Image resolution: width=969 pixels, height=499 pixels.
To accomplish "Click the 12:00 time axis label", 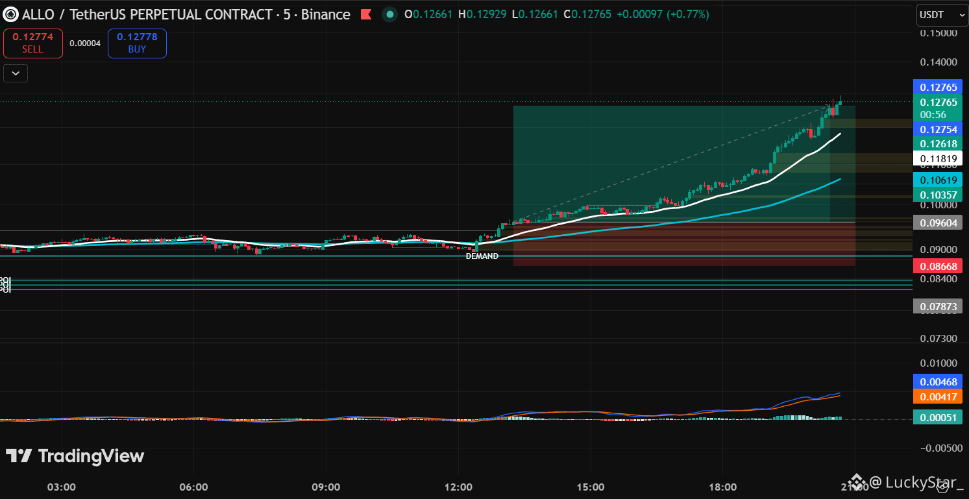I will pyautogui.click(x=459, y=487).
